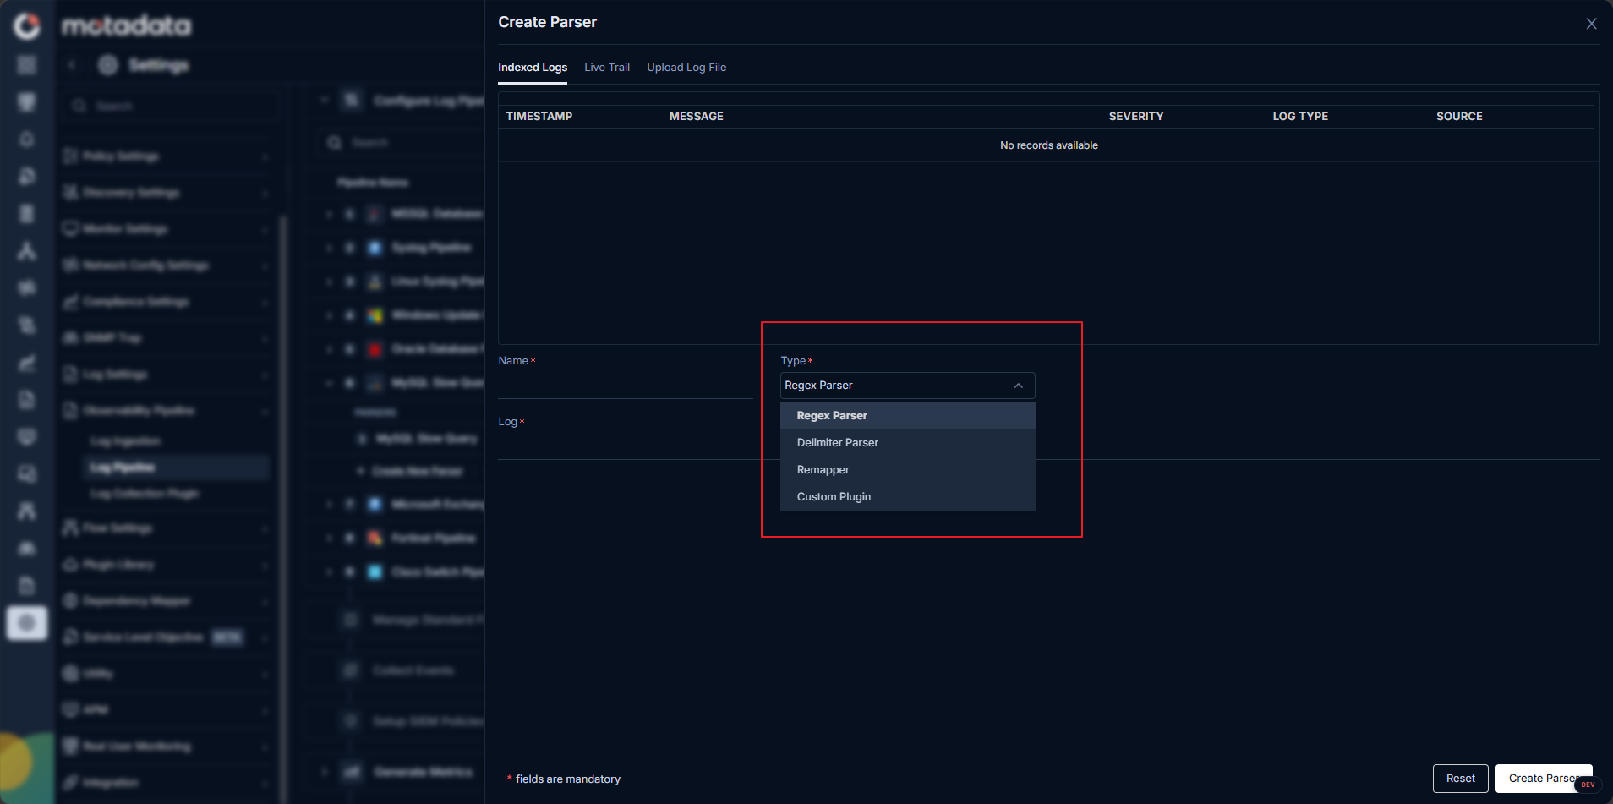The height and width of the screenshot is (804, 1613).
Task: Choose Delimiter Parser option
Action: [907, 443]
